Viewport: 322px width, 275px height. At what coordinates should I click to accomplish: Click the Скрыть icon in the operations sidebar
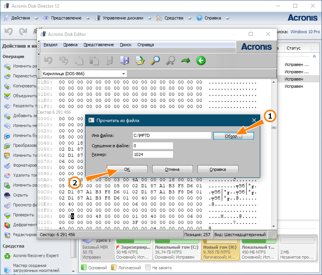pyautogui.click(x=7, y=195)
